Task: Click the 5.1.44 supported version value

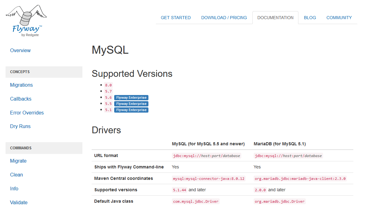Action: [180, 190]
